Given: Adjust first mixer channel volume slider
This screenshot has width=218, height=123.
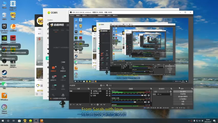Looking at the screenshot, I should tap(128, 95).
